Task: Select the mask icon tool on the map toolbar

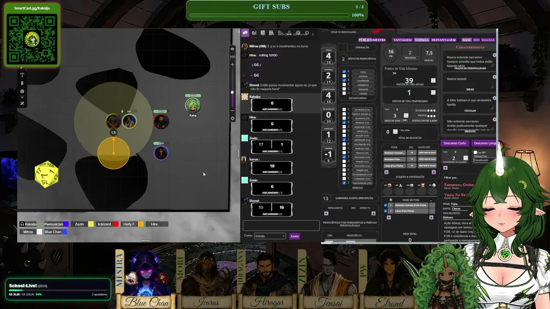Action: click(x=22, y=91)
